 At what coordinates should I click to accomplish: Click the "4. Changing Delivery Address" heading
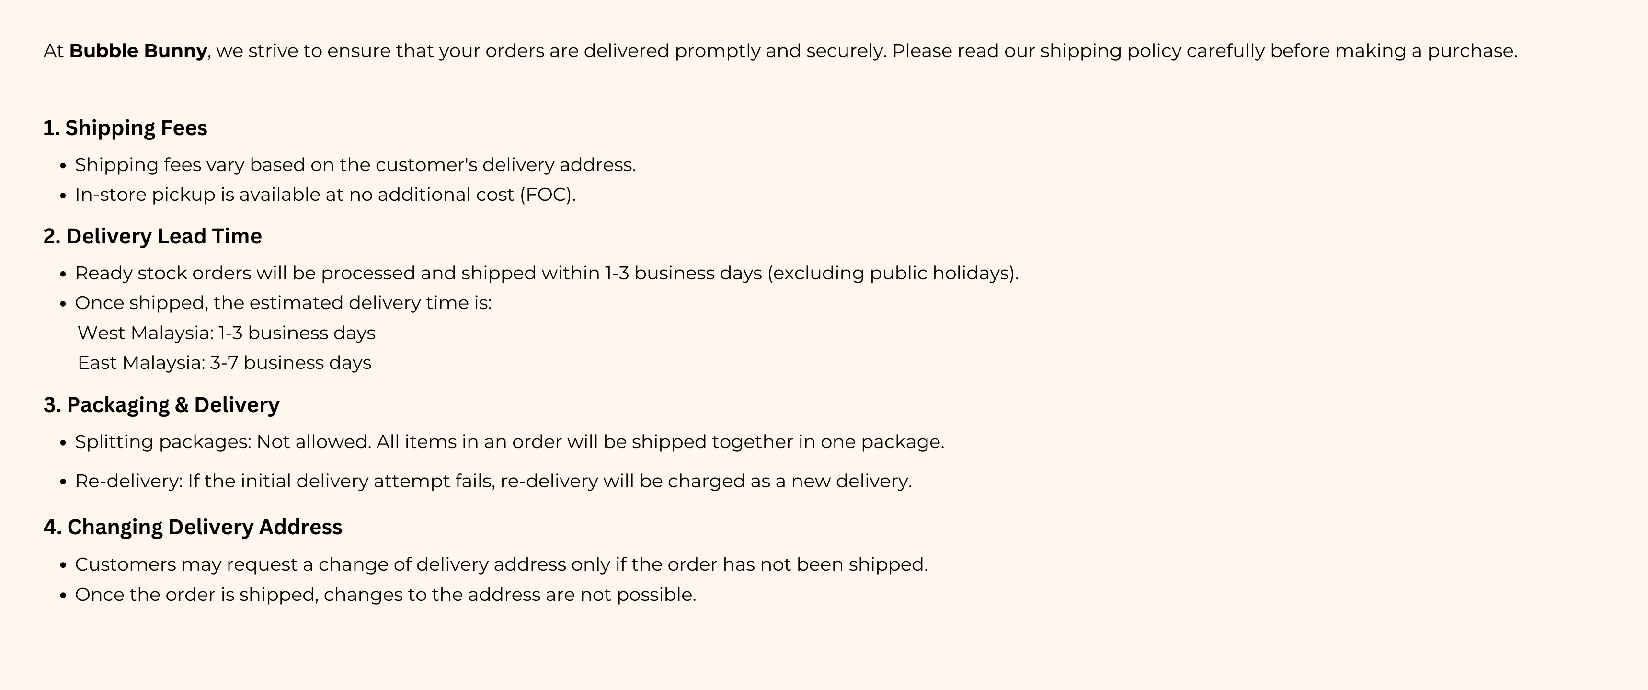(193, 527)
